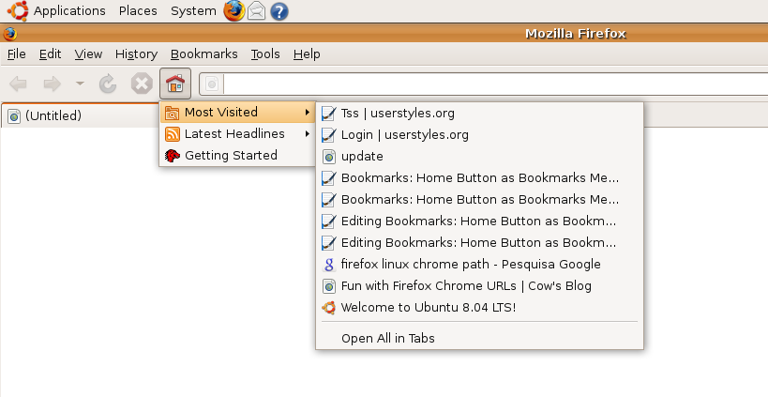The image size is (768, 397).
Task: Expand Latest Headlines submenu arrow
Action: pos(307,134)
